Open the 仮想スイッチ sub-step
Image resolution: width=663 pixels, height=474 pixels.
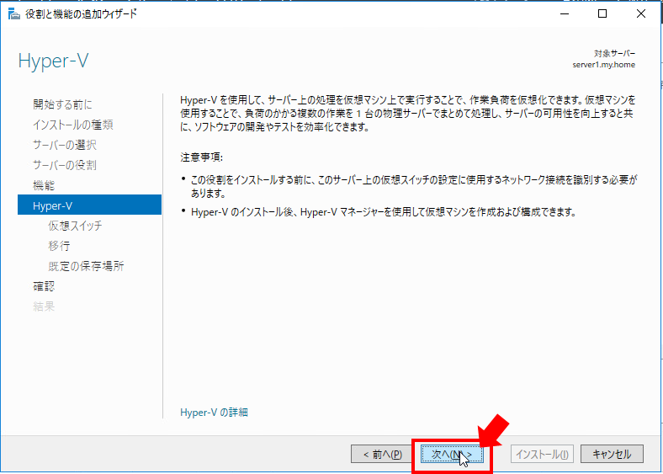[75, 226]
